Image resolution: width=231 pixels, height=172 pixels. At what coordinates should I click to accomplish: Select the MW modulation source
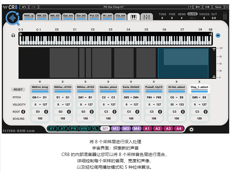click(x=84, y=129)
